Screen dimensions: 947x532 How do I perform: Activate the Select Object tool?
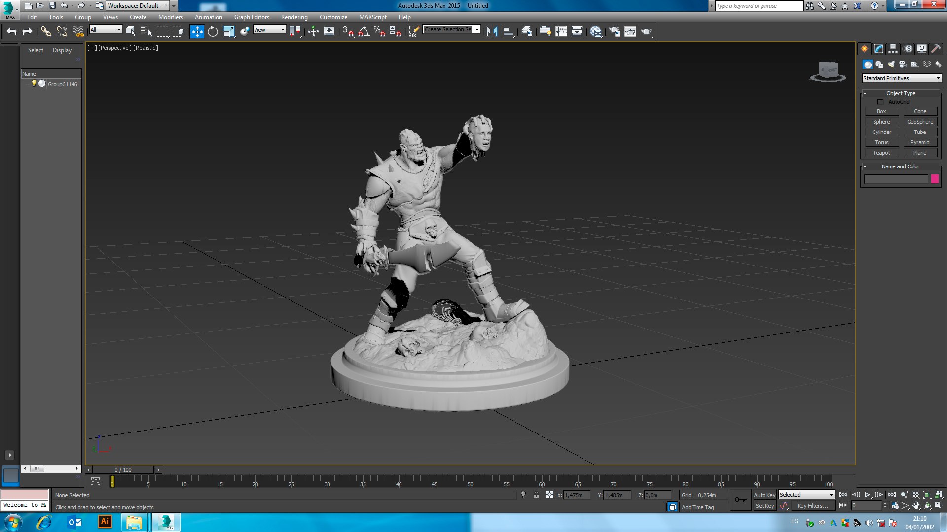coord(131,32)
